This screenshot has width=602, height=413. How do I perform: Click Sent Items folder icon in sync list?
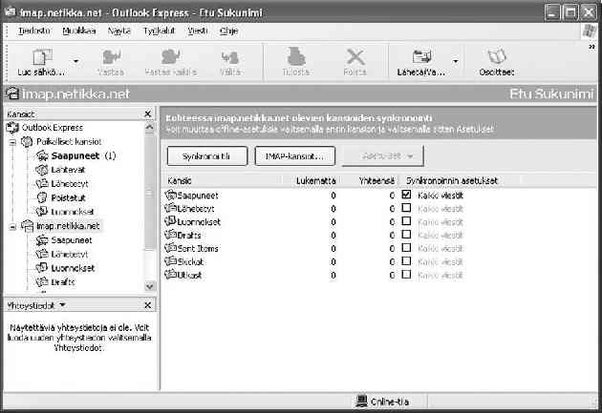pos(170,248)
